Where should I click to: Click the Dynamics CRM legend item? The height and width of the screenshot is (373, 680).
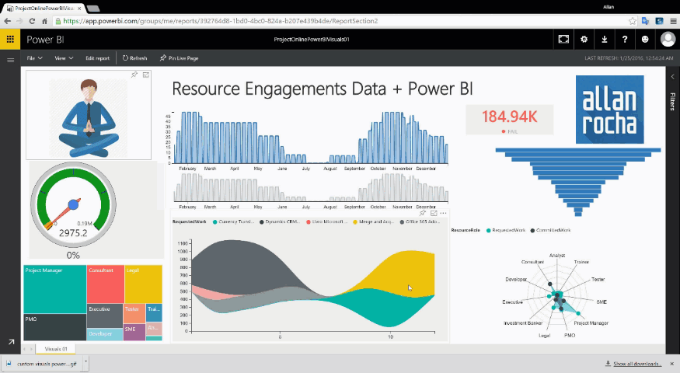point(280,221)
